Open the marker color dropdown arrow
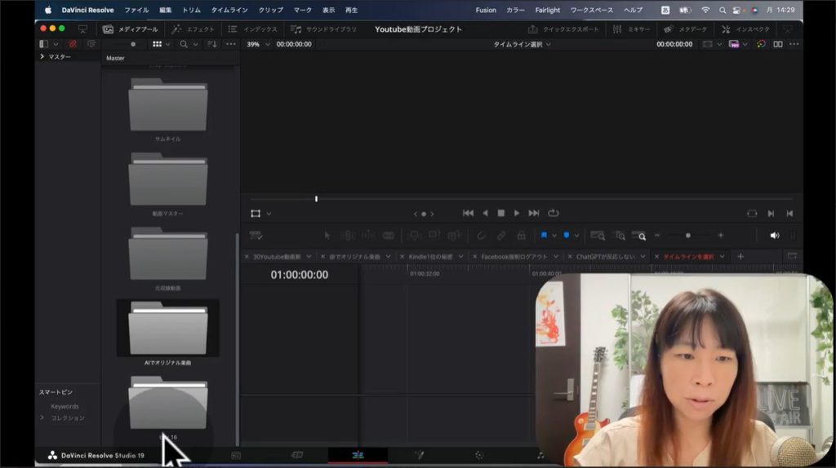The image size is (836, 468). (576, 236)
